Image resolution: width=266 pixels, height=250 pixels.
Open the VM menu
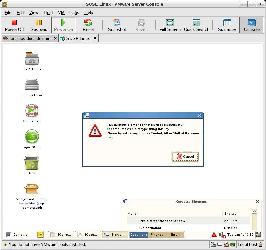(61, 12)
